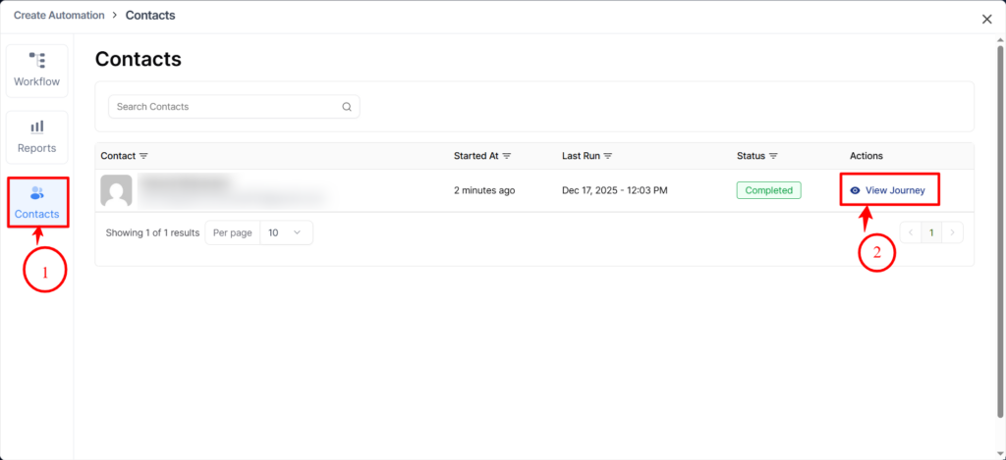Go to the next page chevron
Viewport: 1006px width, 460px height.
pos(952,232)
